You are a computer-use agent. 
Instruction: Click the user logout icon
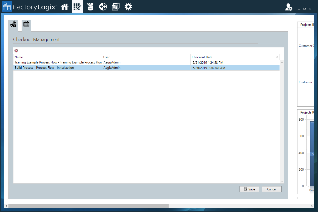tap(288, 7)
